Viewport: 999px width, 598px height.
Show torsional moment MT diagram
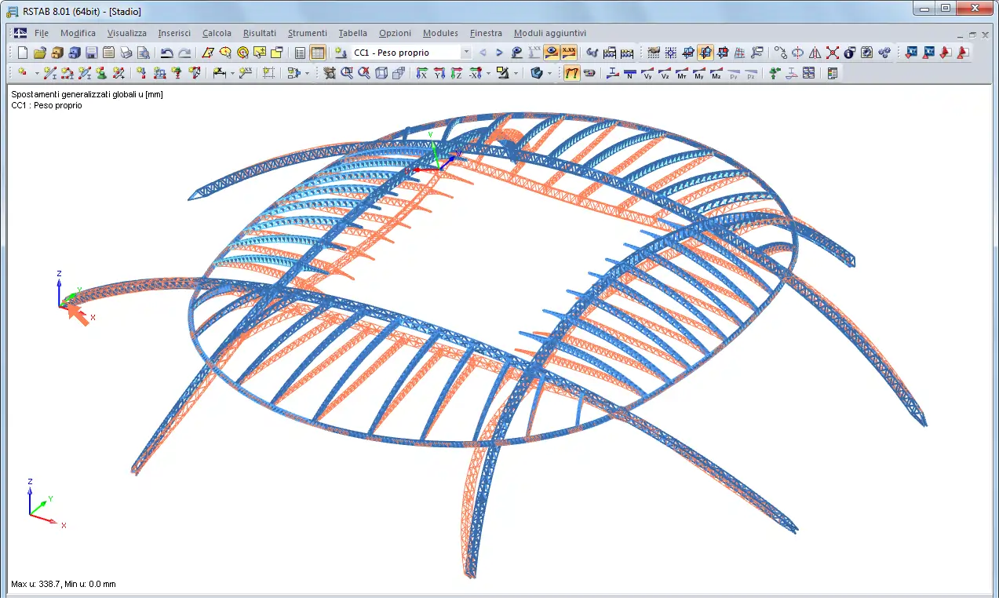tap(682, 74)
